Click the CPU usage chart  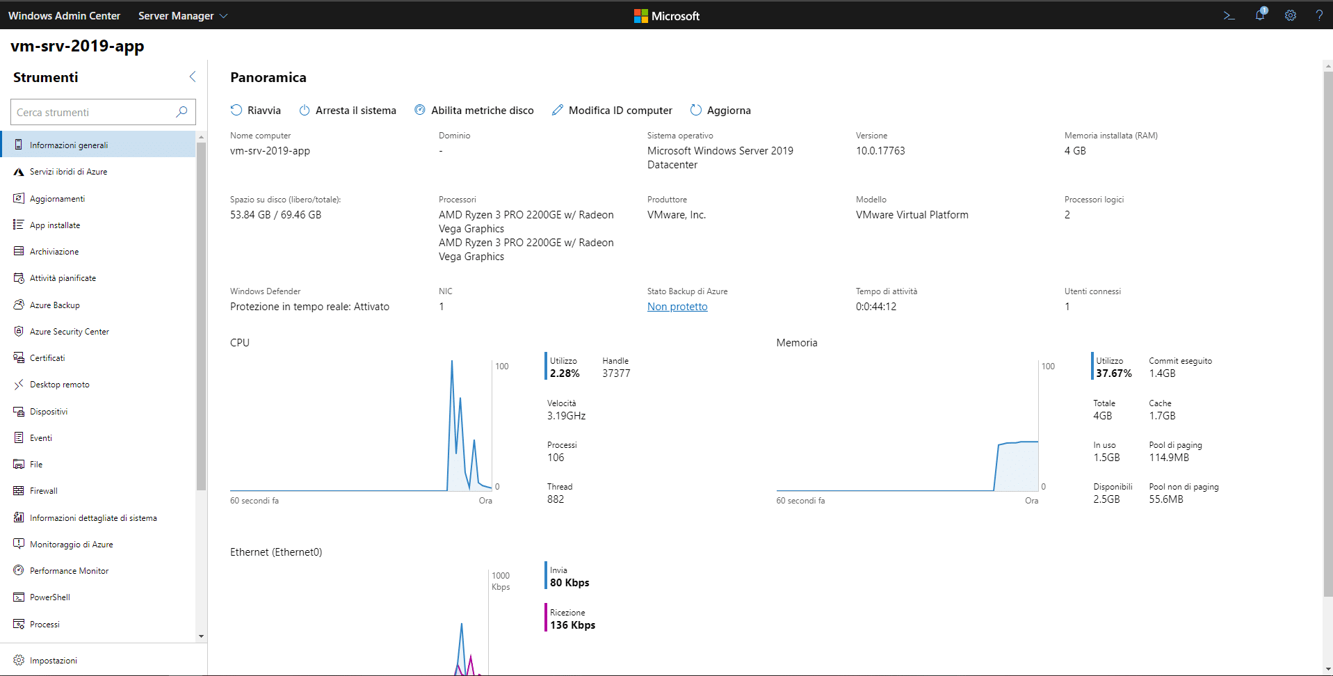361,425
